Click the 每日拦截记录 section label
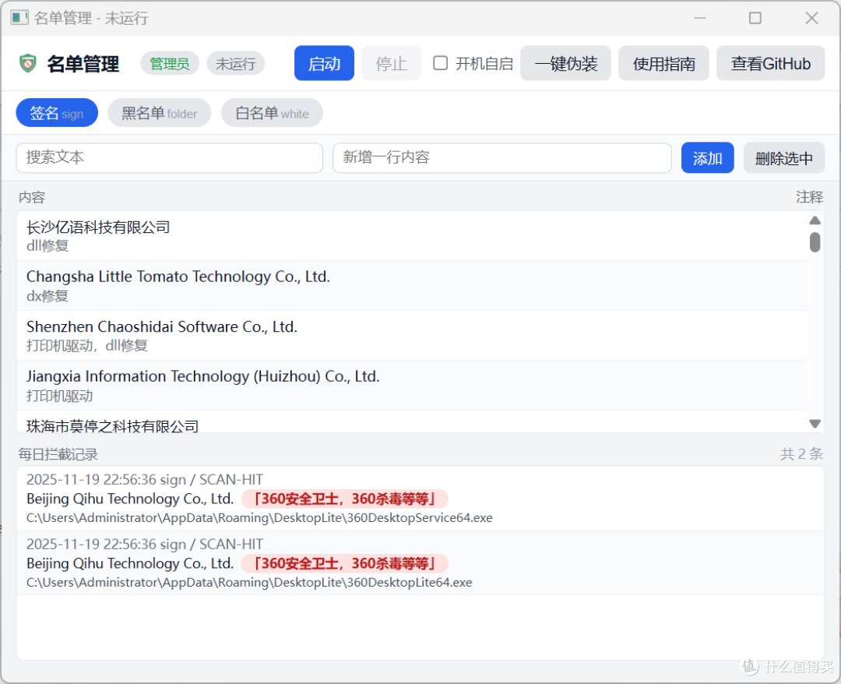The image size is (841, 684). click(58, 454)
